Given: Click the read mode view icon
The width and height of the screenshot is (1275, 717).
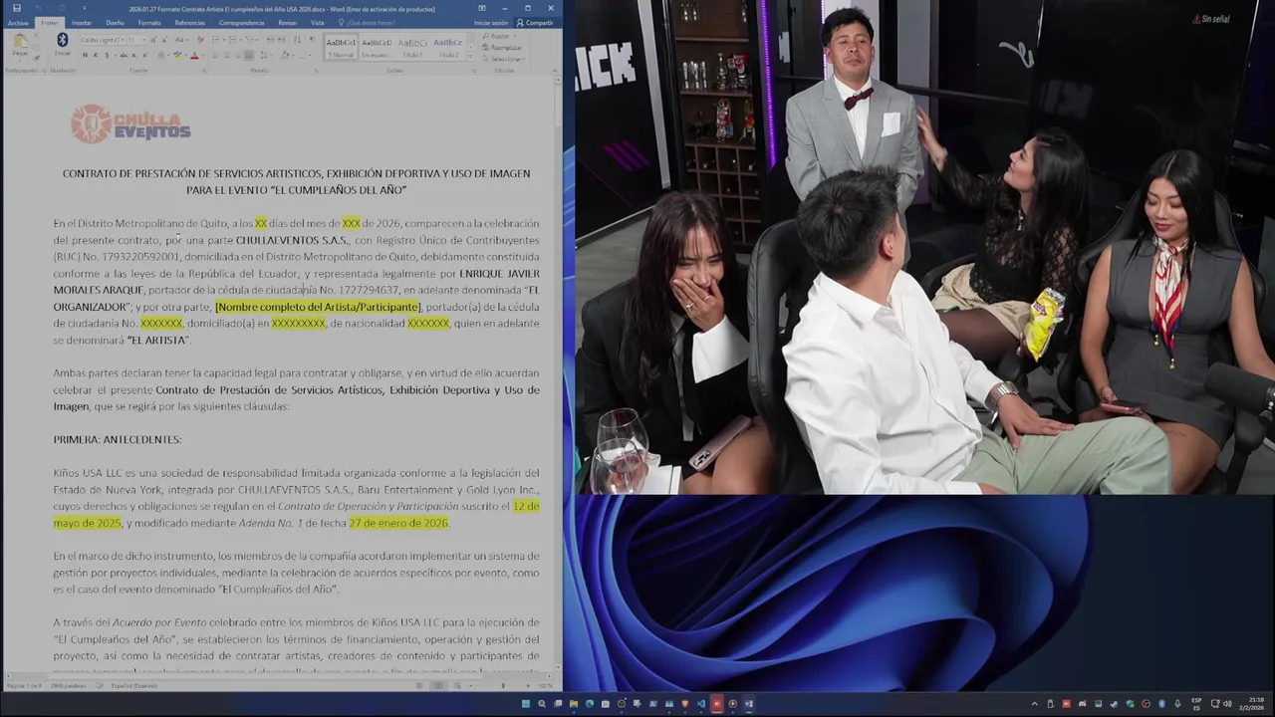Looking at the screenshot, I should (x=419, y=686).
